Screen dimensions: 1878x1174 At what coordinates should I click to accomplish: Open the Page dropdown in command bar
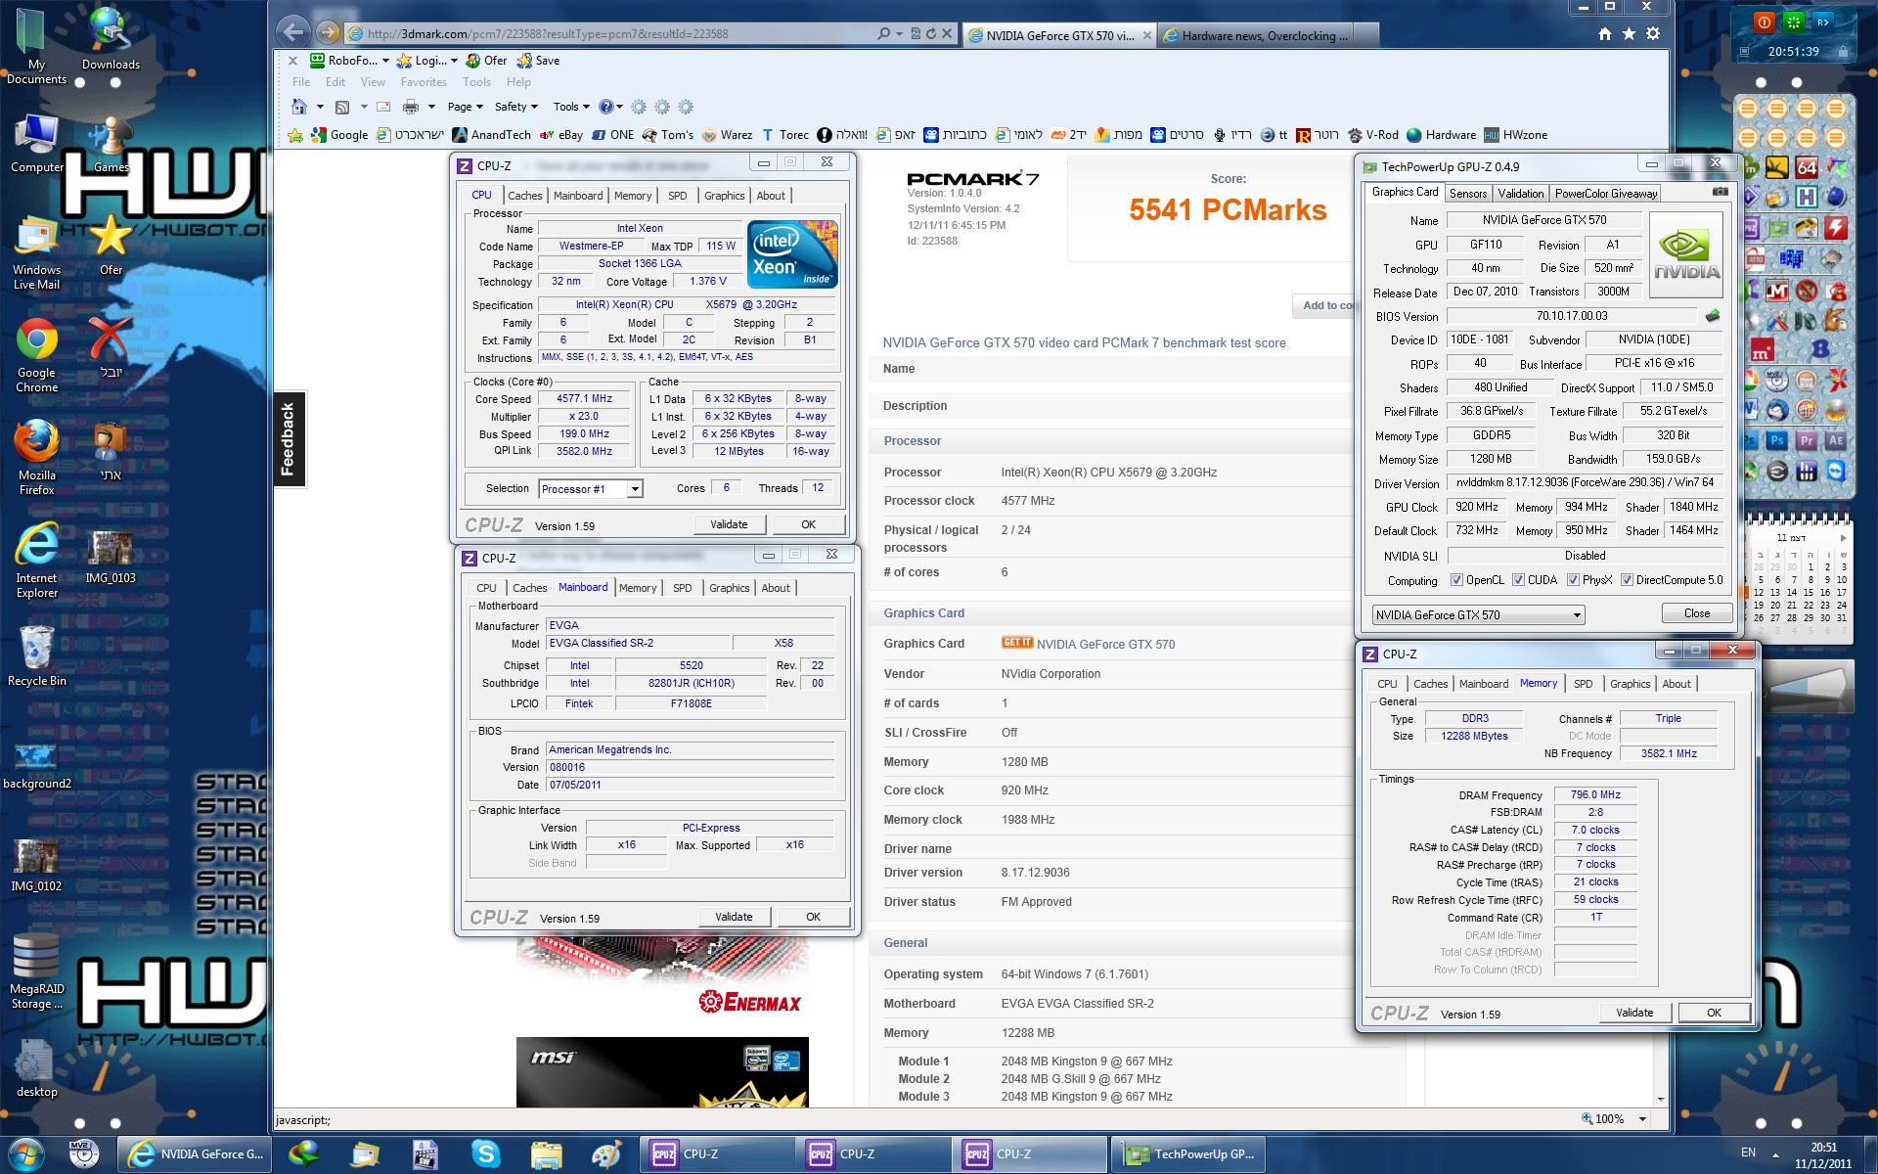point(466,107)
